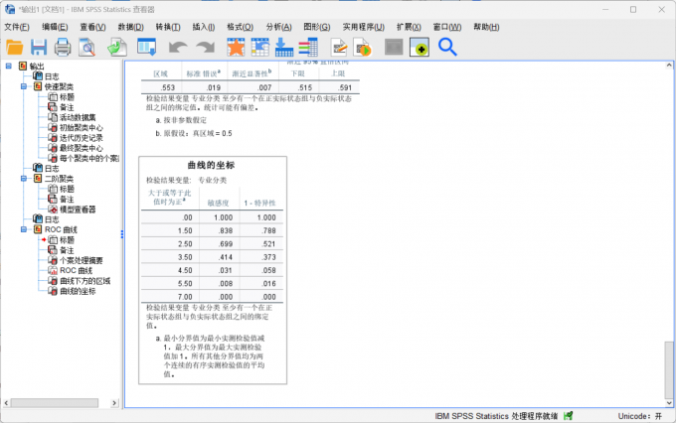Run script with the page play icon

coord(363,47)
